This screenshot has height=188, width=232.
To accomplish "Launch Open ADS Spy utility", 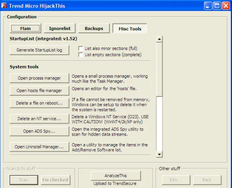I will click(40, 131).
